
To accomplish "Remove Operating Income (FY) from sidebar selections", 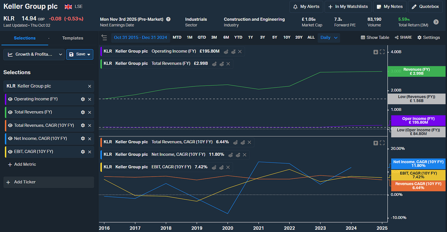I will 90,99.
